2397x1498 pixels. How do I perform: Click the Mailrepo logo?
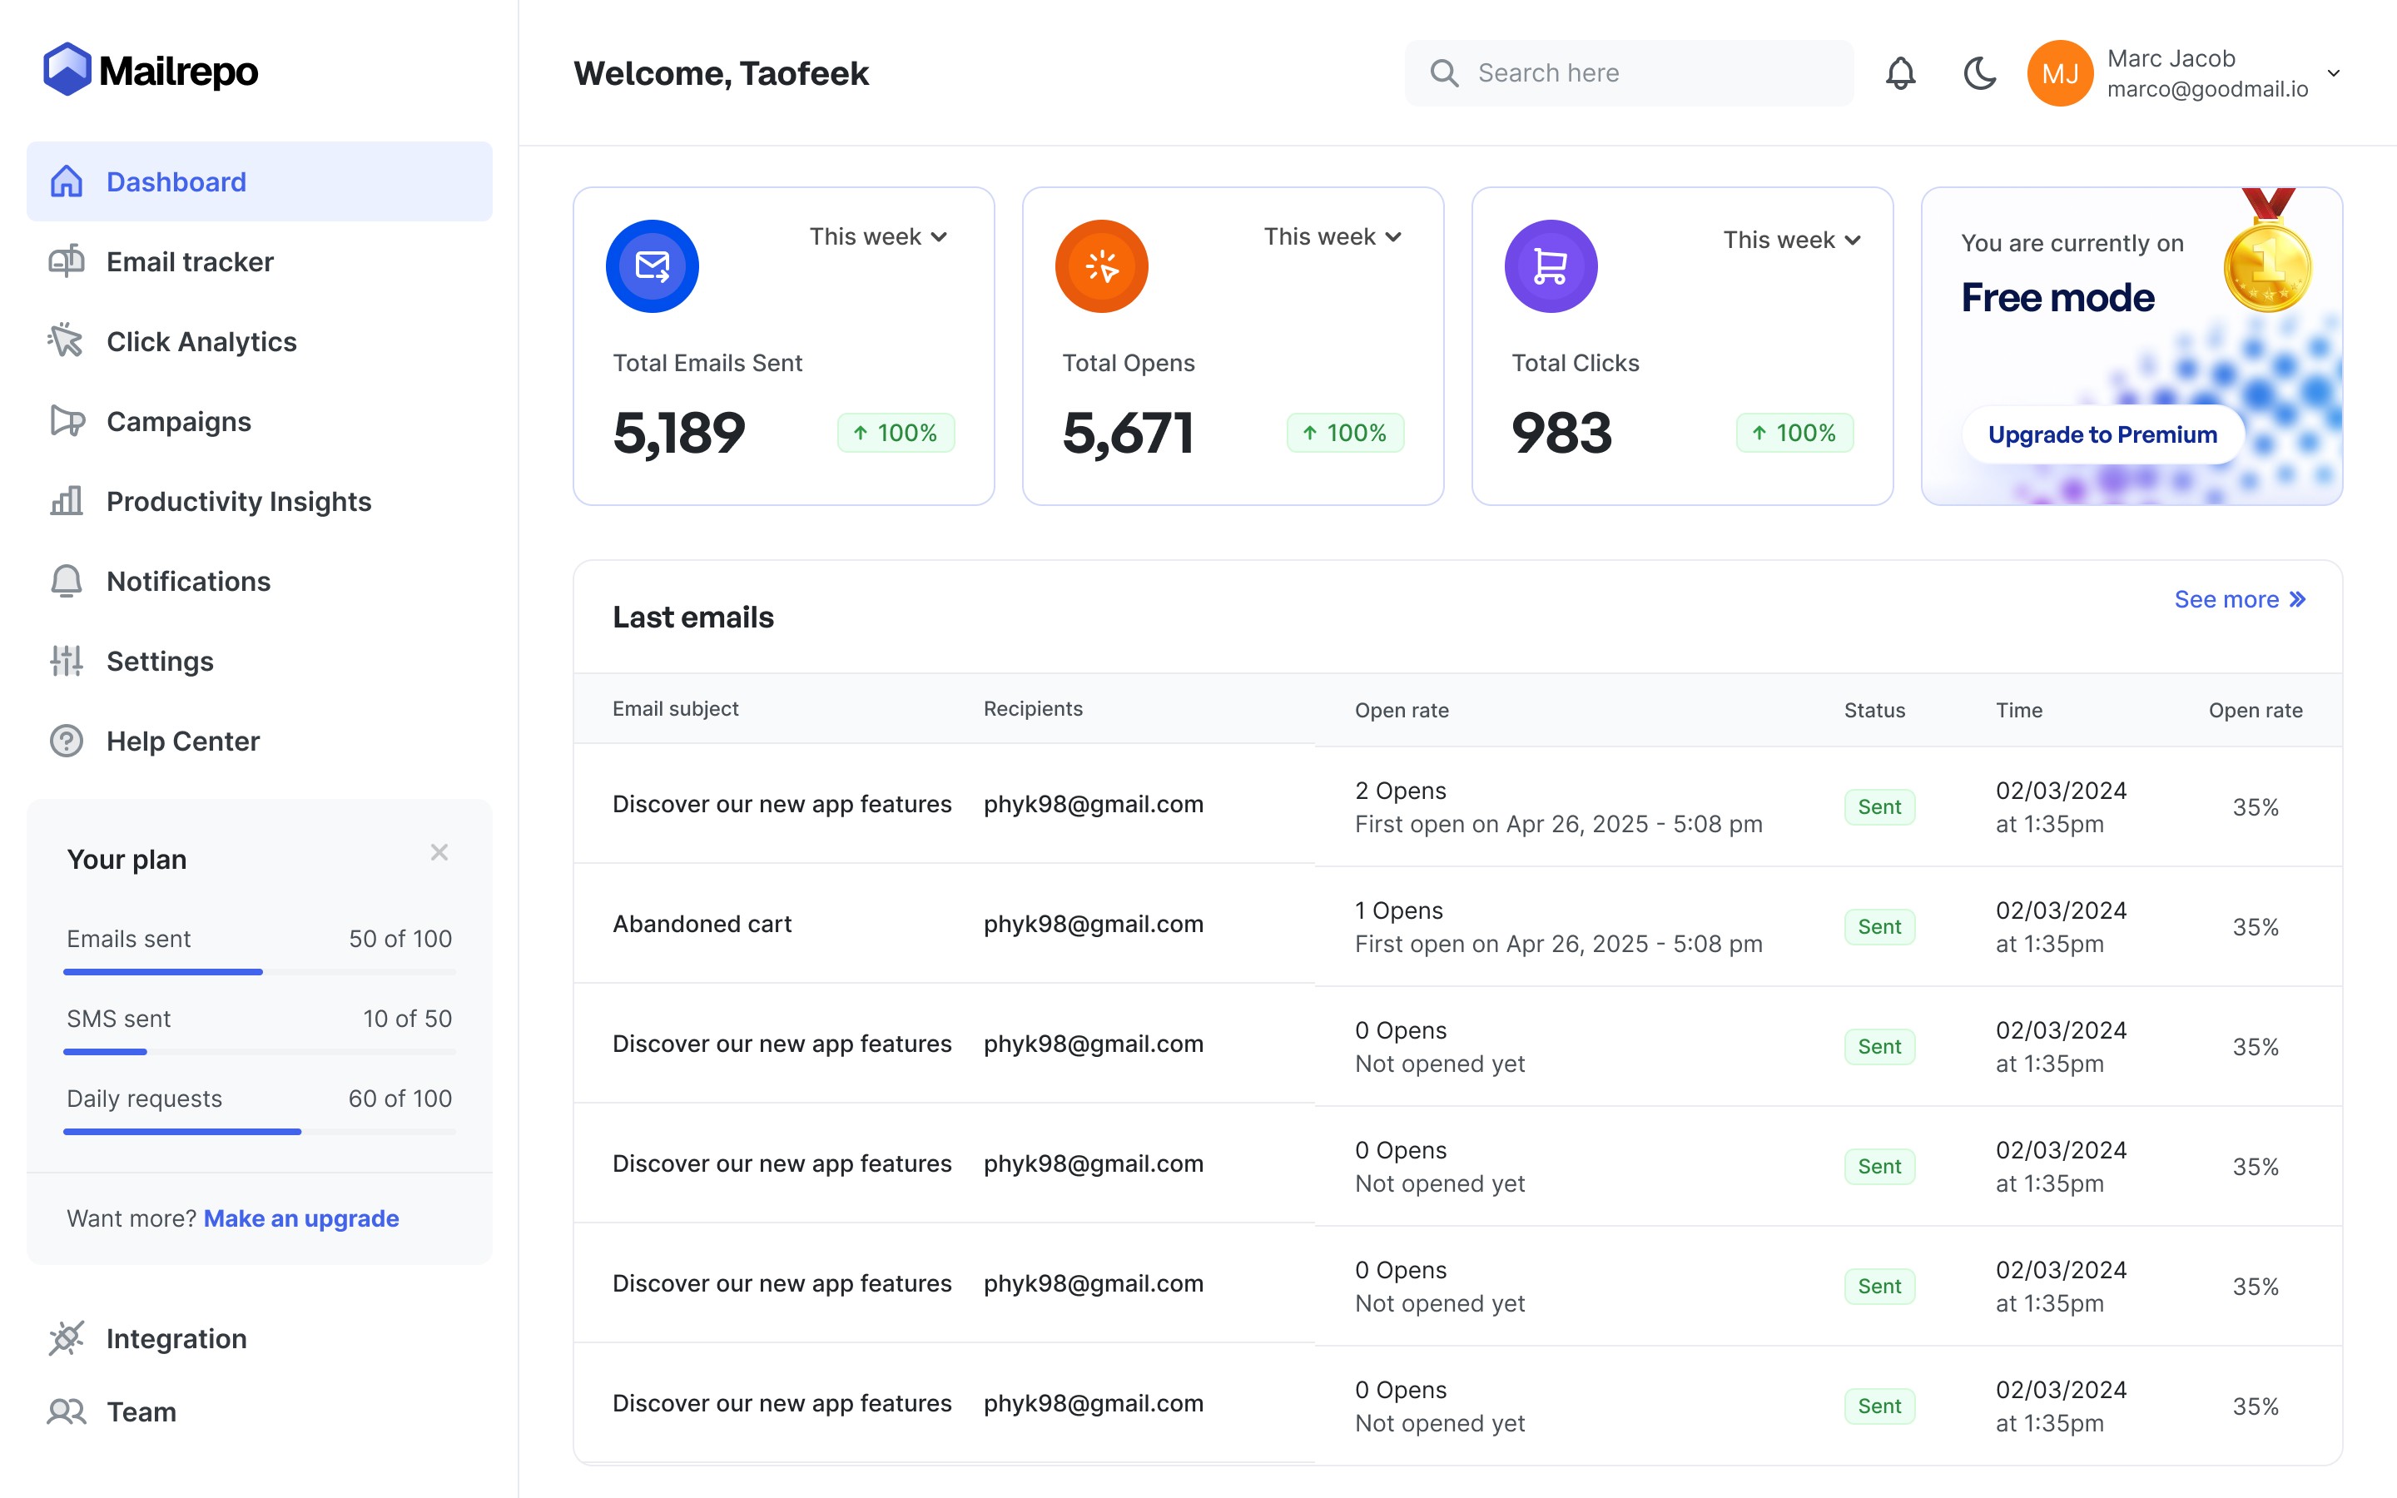151,71
